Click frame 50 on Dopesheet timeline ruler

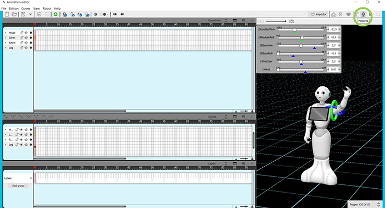tap(152, 25)
